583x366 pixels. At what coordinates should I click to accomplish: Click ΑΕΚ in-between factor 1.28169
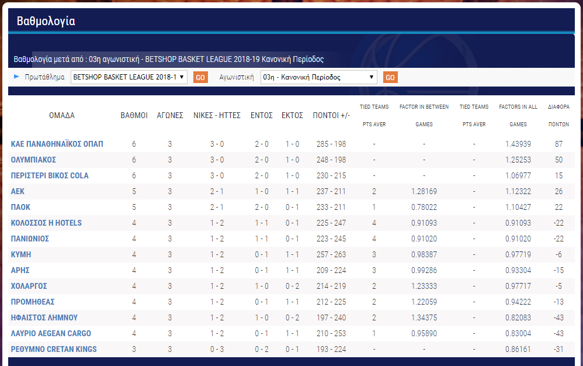[424, 192]
